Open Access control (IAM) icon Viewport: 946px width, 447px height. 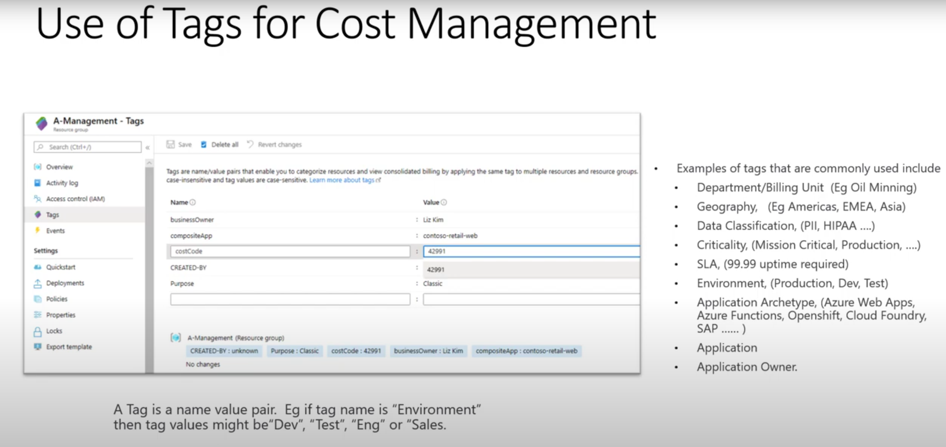(x=38, y=199)
